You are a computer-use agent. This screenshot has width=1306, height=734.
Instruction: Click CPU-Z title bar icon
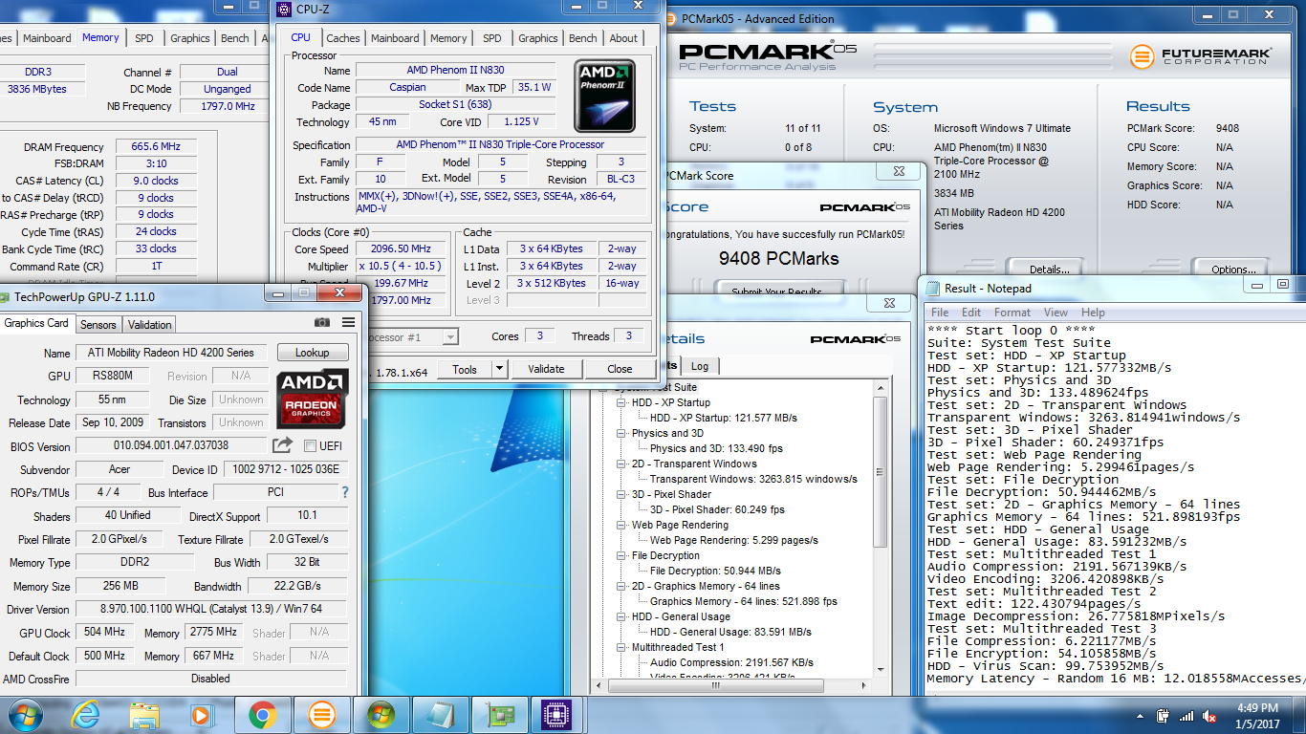[284, 10]
